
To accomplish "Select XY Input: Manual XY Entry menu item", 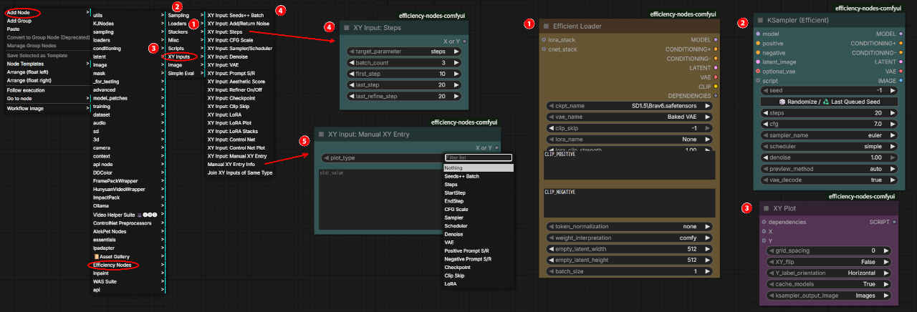I will (x=236, y=155).
